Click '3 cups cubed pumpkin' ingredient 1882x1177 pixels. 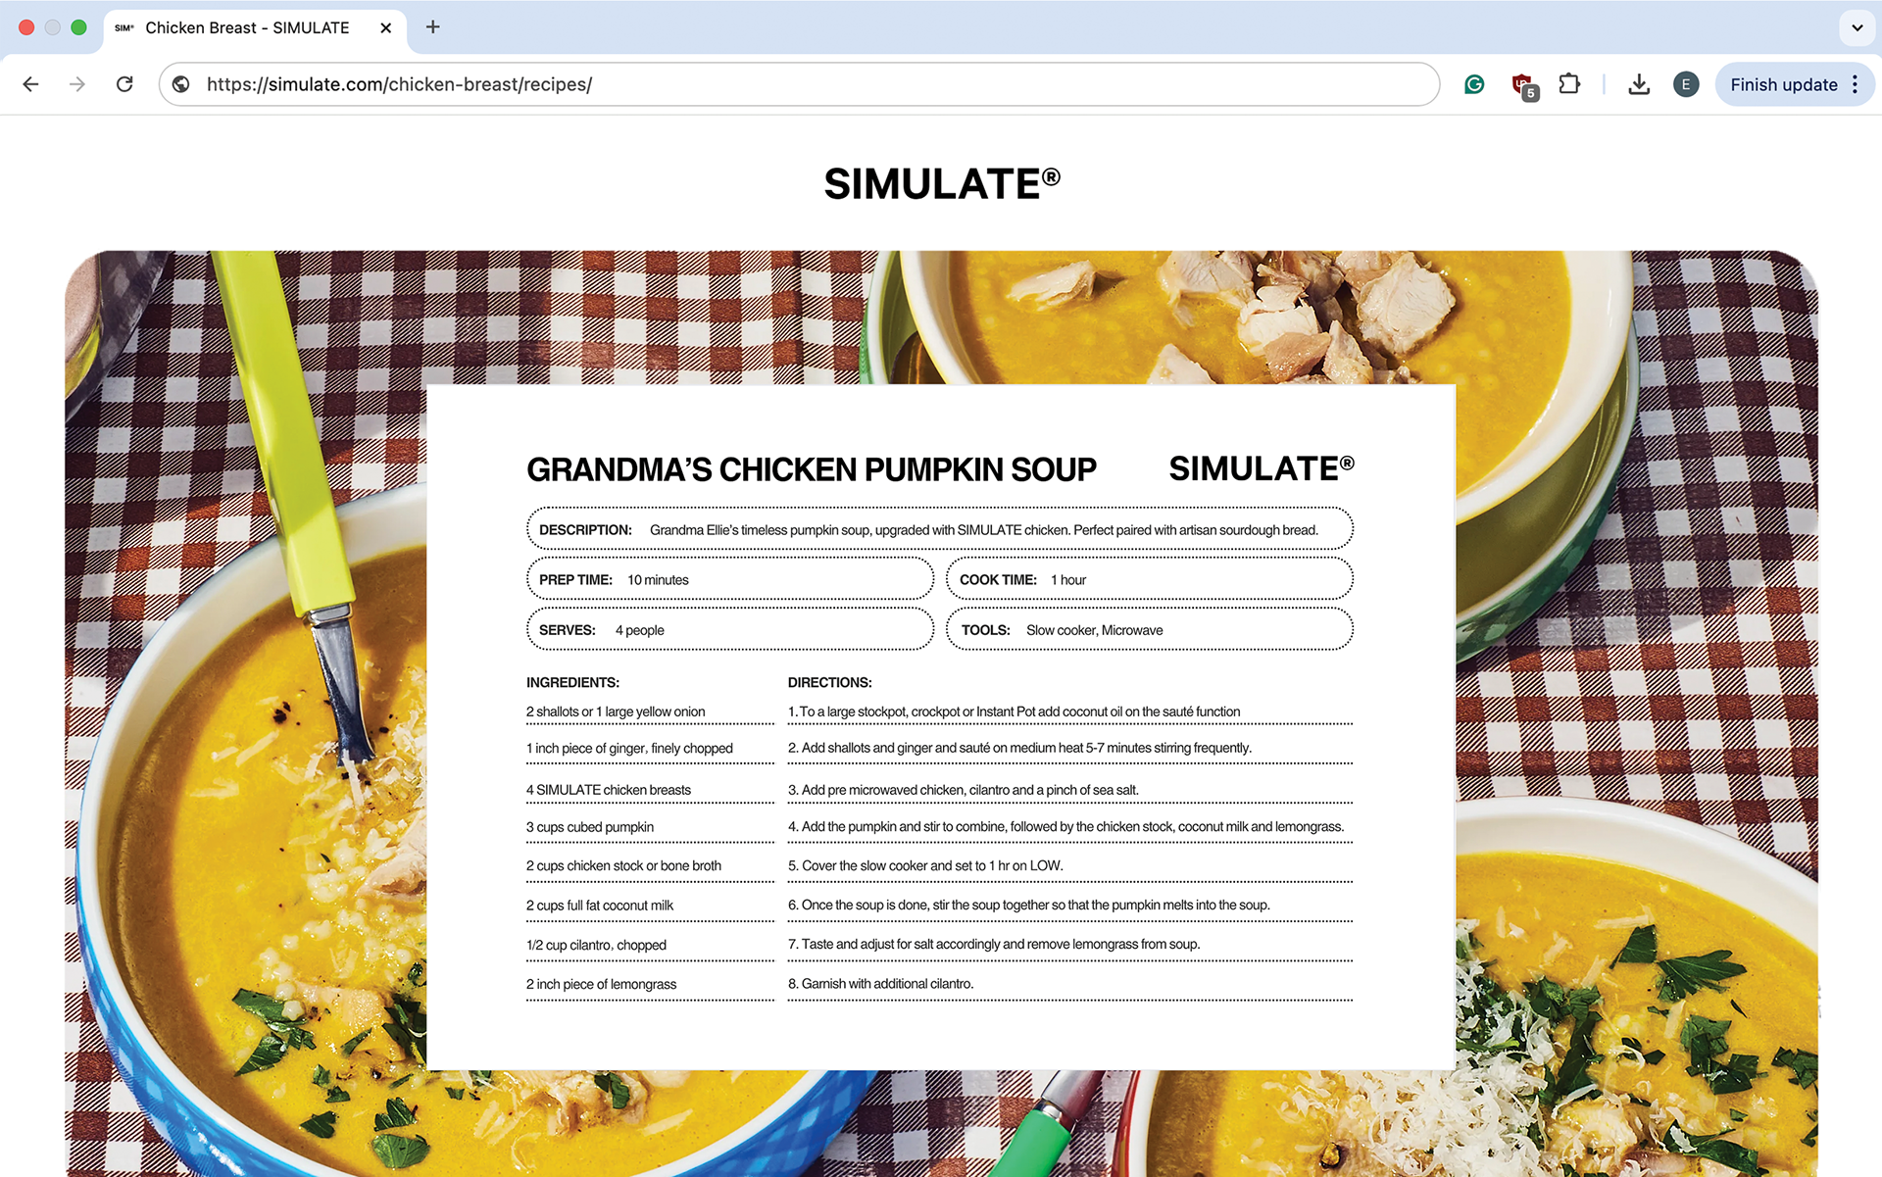pos(589,827)
